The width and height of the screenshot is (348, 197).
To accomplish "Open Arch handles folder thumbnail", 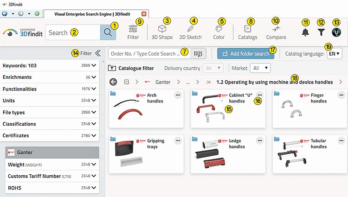I will [128, 108].
